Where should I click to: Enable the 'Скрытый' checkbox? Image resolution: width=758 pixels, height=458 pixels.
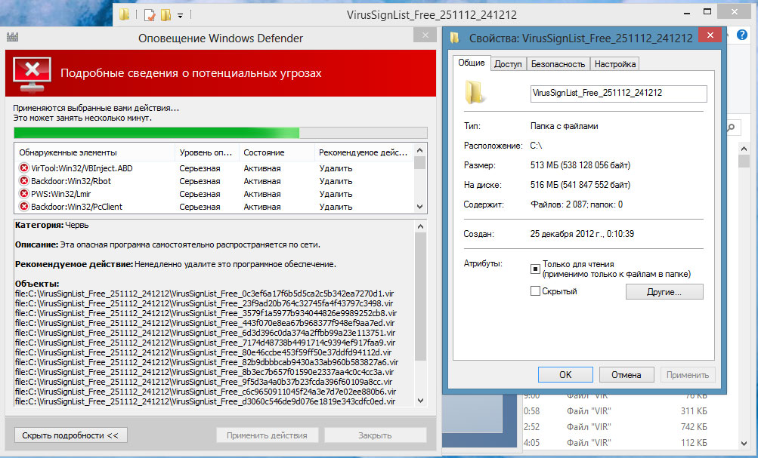coord(535,291)
